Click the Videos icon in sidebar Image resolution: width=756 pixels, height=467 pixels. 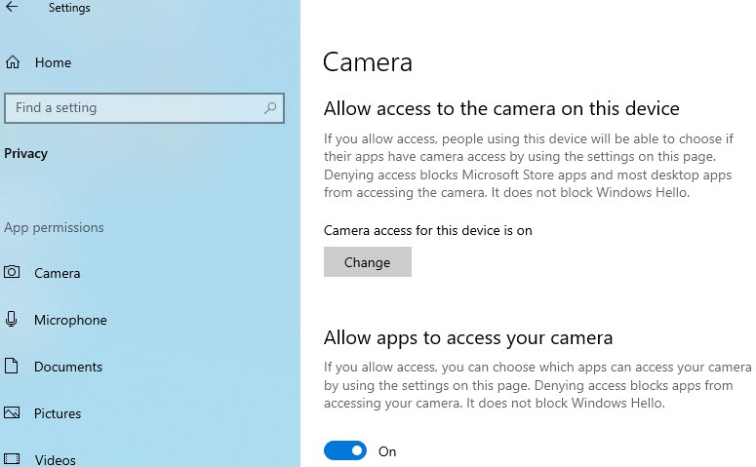(12, 459)
